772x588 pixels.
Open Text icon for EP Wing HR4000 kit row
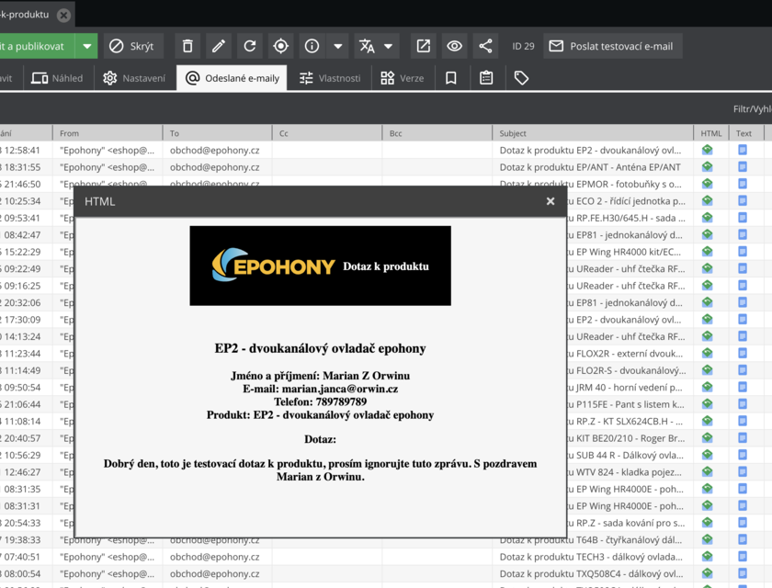click(x=743, y=252)
